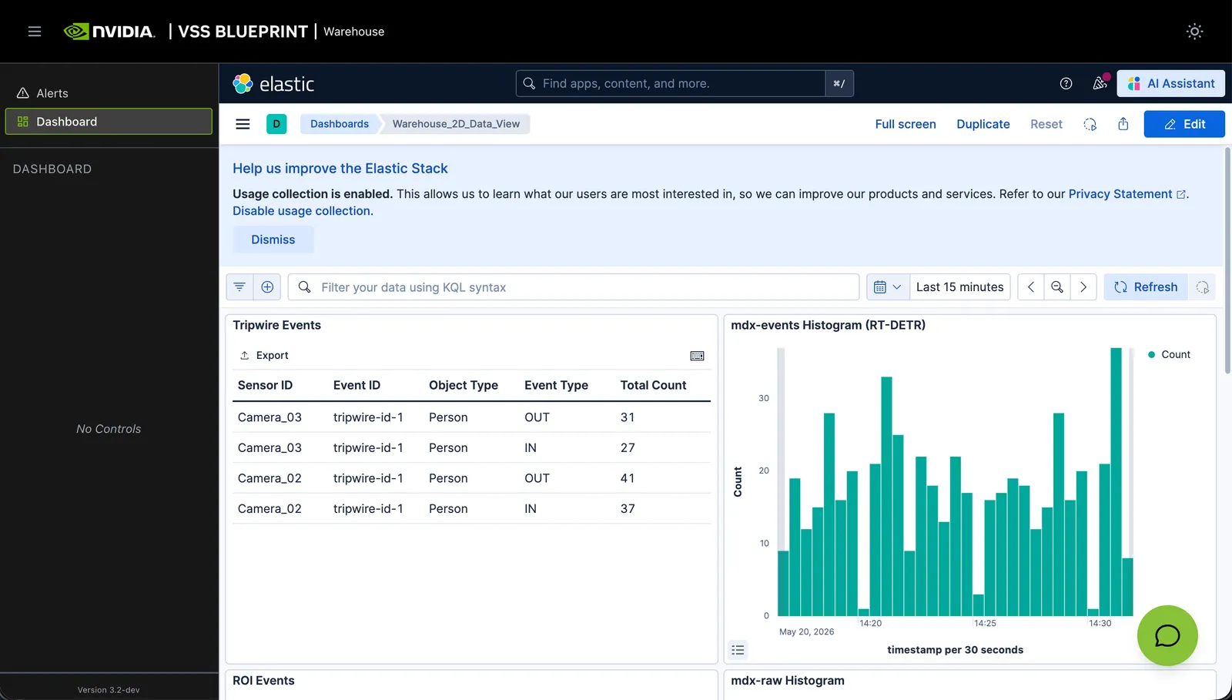The height and width of the screenshot is (700, 1232).
Task: Toggle the histogram legend list icon
Action: tap(738, 650)
